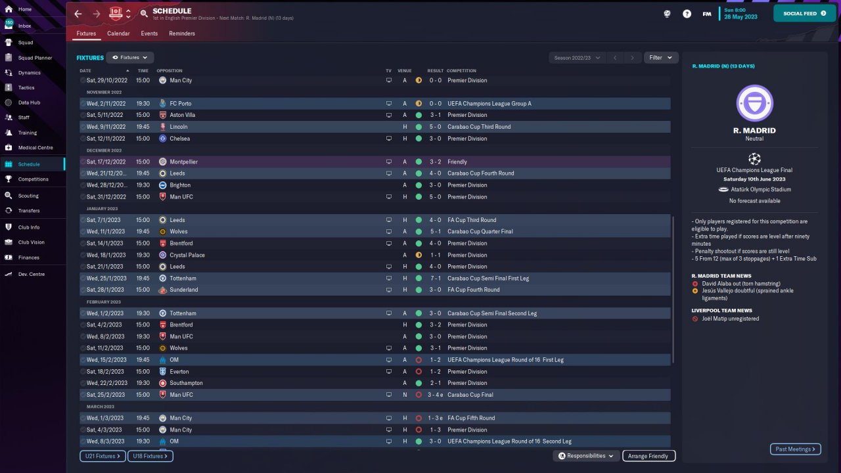Go back with the left arrow
Image resolution: width=841 pixels, height=473 pixels.
(x=78, y=14)
